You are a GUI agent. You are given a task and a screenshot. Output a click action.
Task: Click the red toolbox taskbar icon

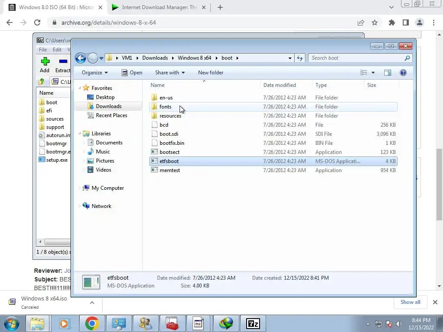coord(172,323)
